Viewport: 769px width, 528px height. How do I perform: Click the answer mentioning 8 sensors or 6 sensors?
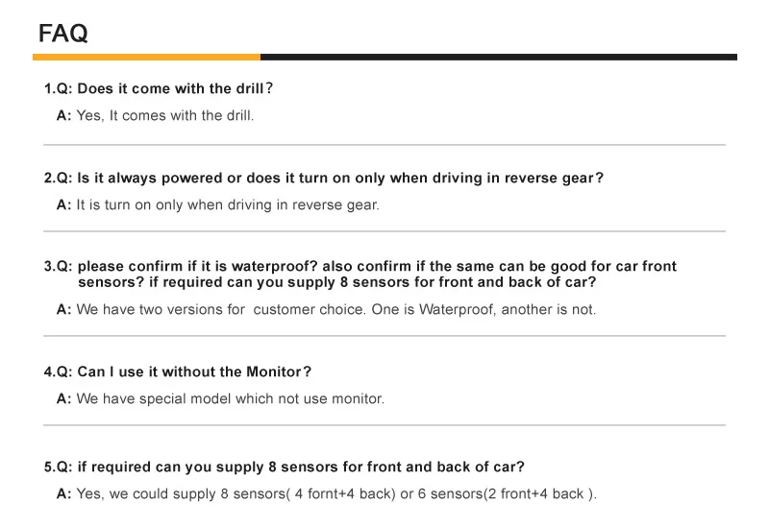[336, 494]
